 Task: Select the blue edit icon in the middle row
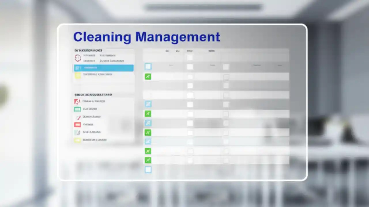(x=148, y=123)
